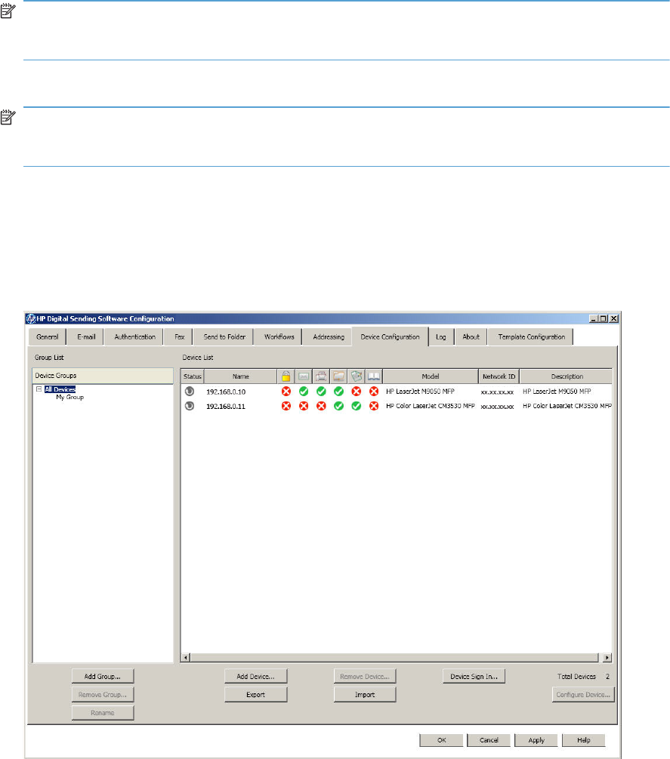Select My Group in device groups tree
This screenshot has width=670, height=759.
coord(69,397)
